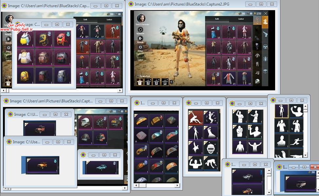
Task: Select the steering wheel vehicles category
Action: [265, 47]
